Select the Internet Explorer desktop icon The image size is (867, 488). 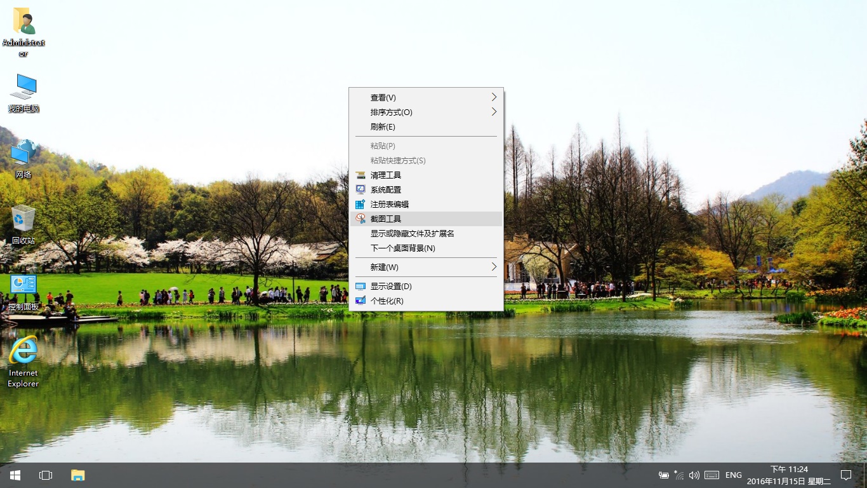(x=23, y=362)
